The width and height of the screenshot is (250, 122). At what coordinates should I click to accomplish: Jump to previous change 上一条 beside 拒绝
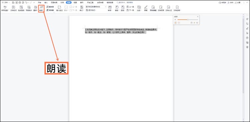(x=130, y=7)
